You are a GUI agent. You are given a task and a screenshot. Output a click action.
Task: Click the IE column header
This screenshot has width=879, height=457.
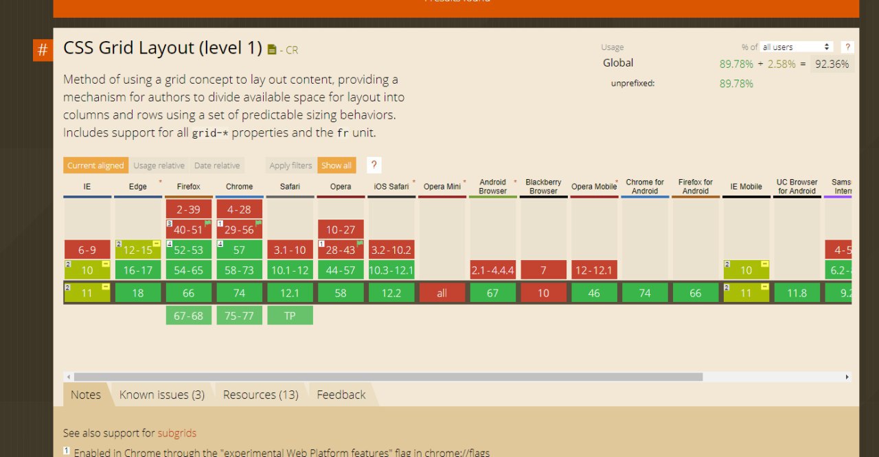87,187
